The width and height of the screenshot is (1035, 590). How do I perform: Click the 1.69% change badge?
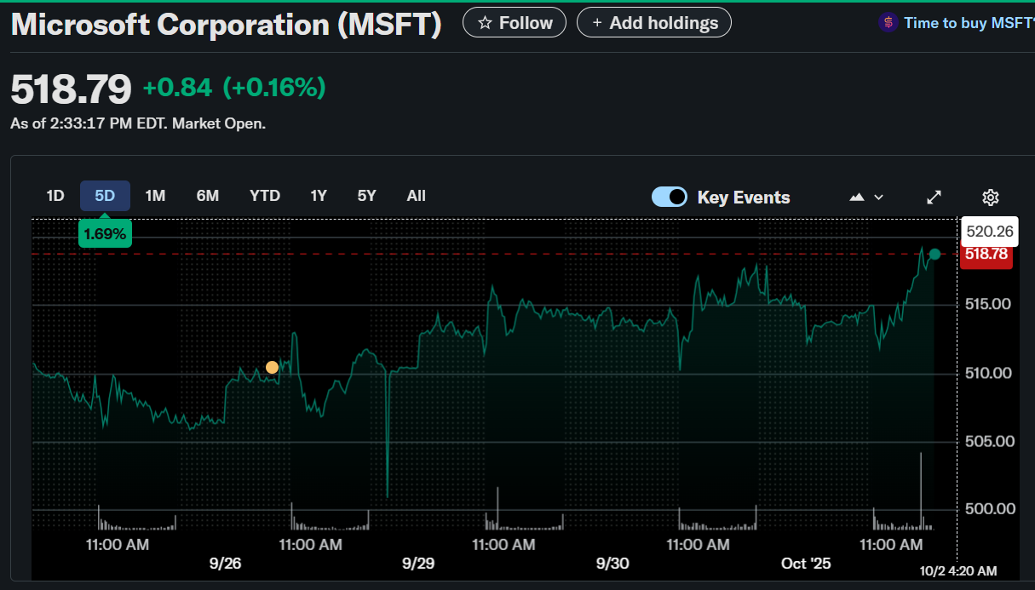pos(105,233)
